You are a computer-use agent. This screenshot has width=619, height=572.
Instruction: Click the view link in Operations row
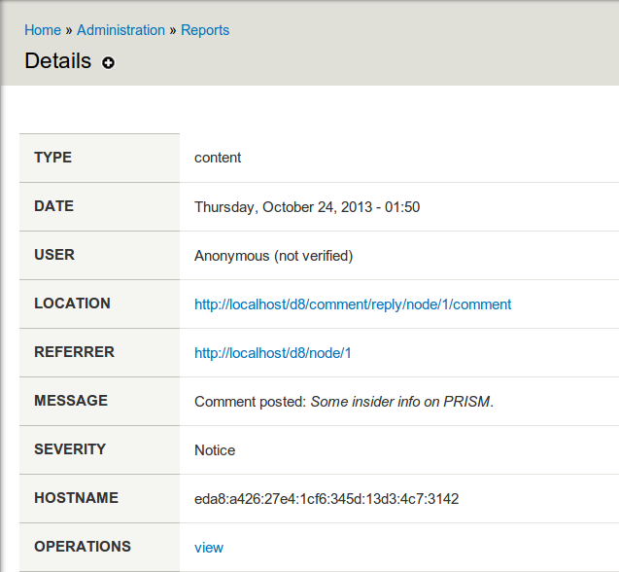click(x=209, y=548)
